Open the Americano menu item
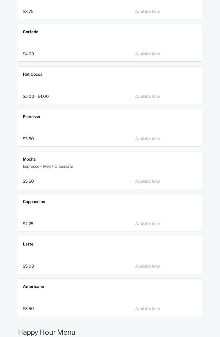The image size is (220, 337). pos(33,287)
